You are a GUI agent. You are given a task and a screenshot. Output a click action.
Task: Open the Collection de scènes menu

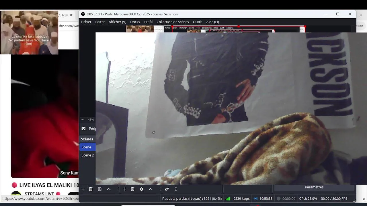coord(173,22)
